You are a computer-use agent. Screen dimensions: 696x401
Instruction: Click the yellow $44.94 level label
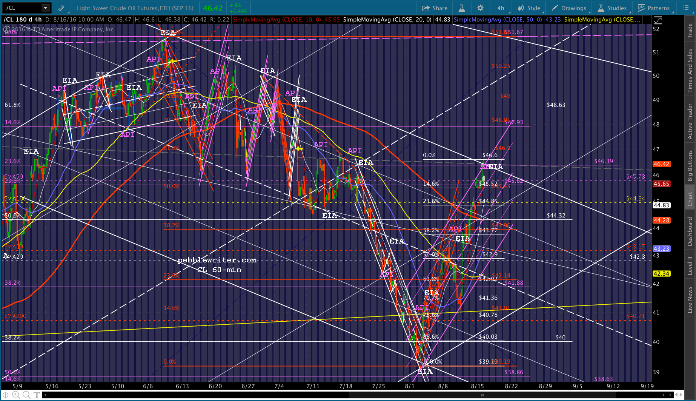coord(636,199)
